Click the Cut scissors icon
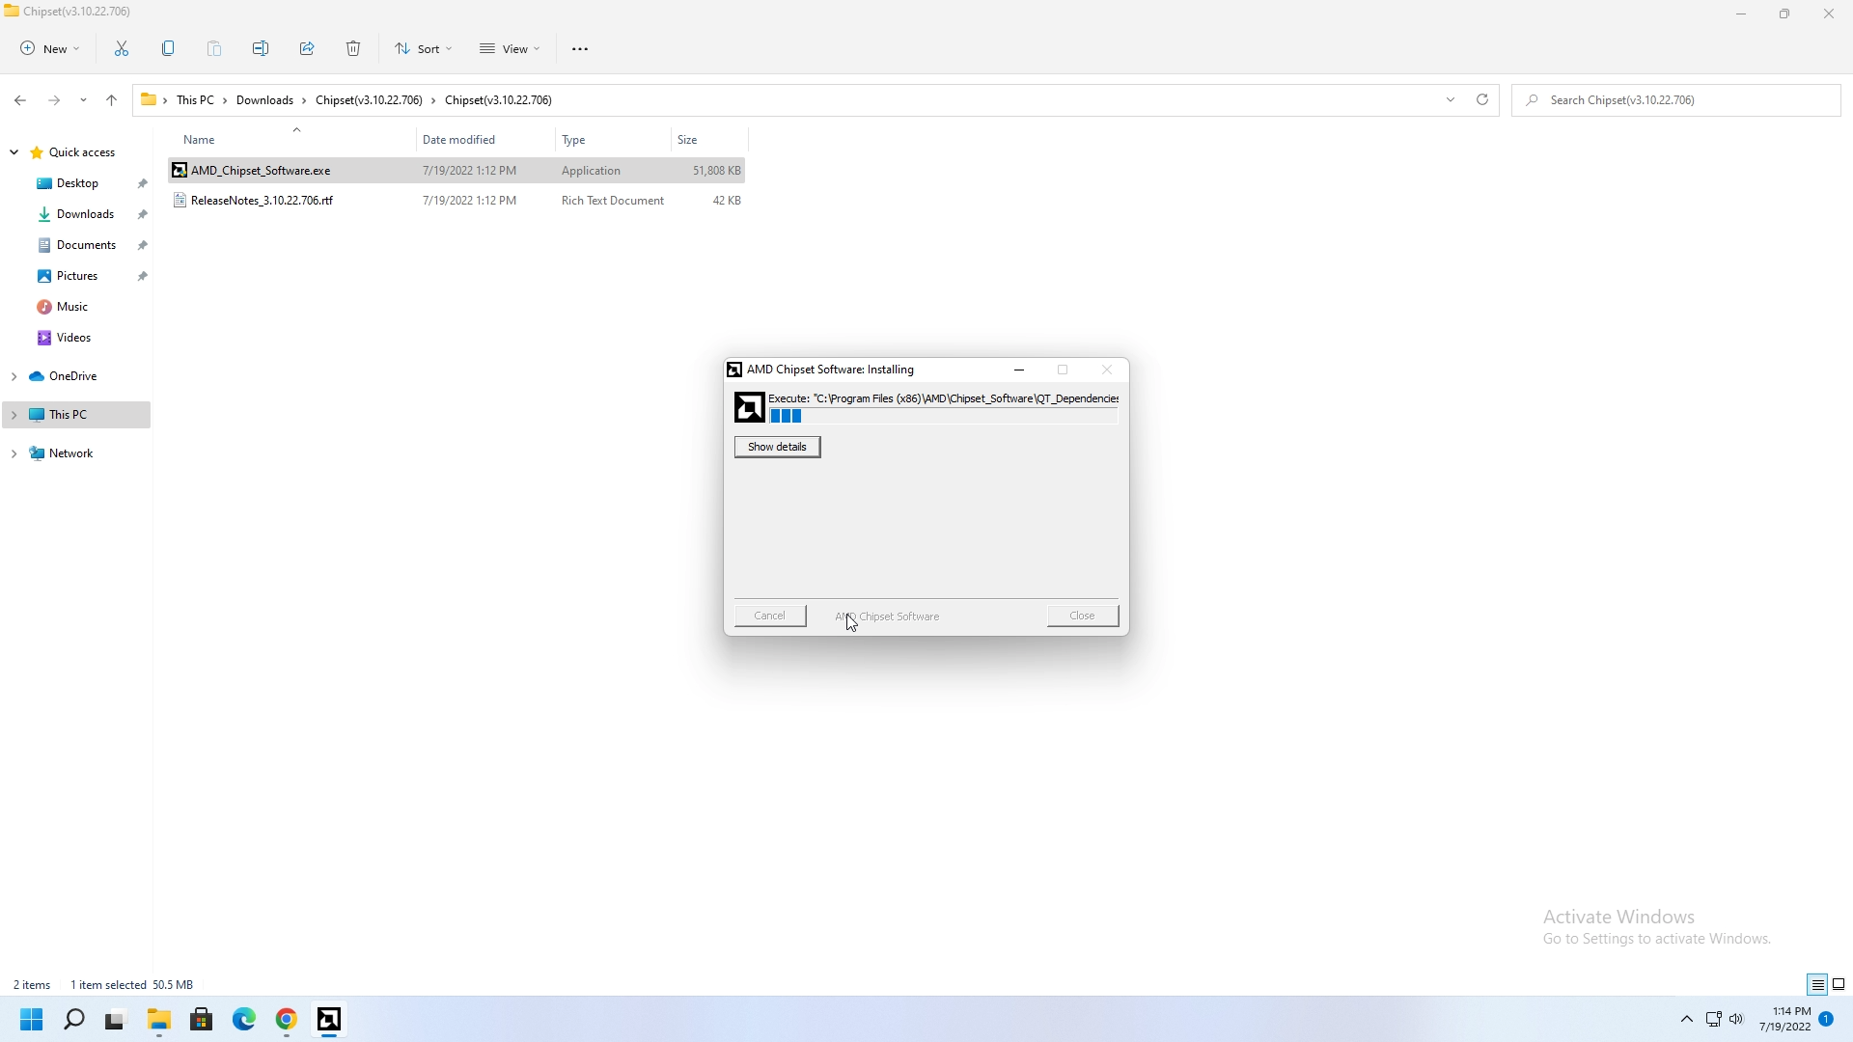This screenshot has width=1853, height=1042. pos(122,49)
